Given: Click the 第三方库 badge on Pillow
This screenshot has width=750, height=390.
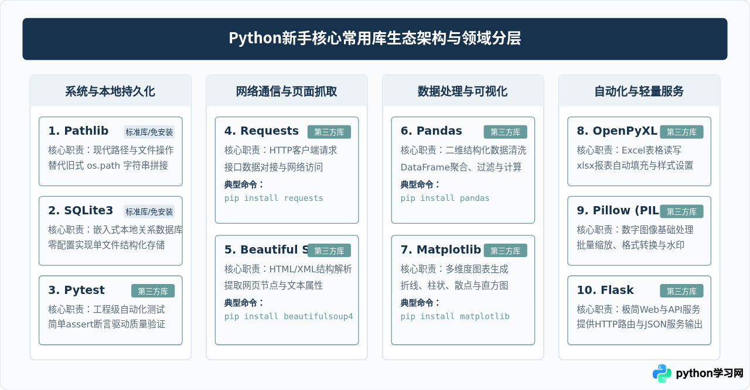Looking at the screenshot, I should pos(682,211).
